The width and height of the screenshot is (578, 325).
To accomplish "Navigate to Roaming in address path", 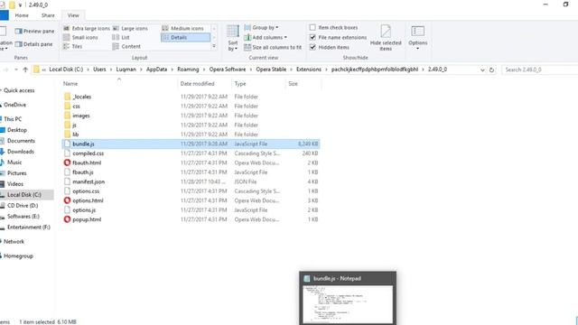I will click(188, 70).
